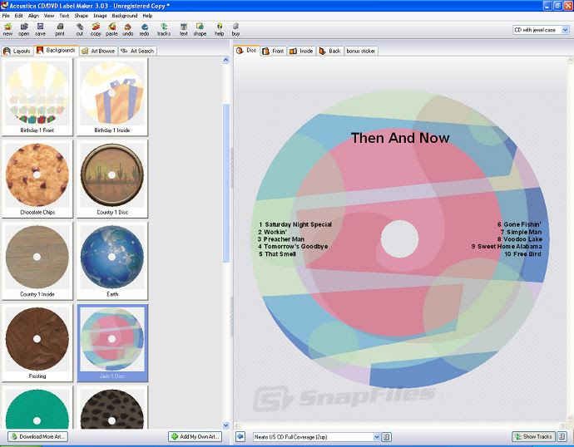The width and height of the screenshot is (574, 447).
Task: Select the Disc design tab
Action: [x=247, y=51]
